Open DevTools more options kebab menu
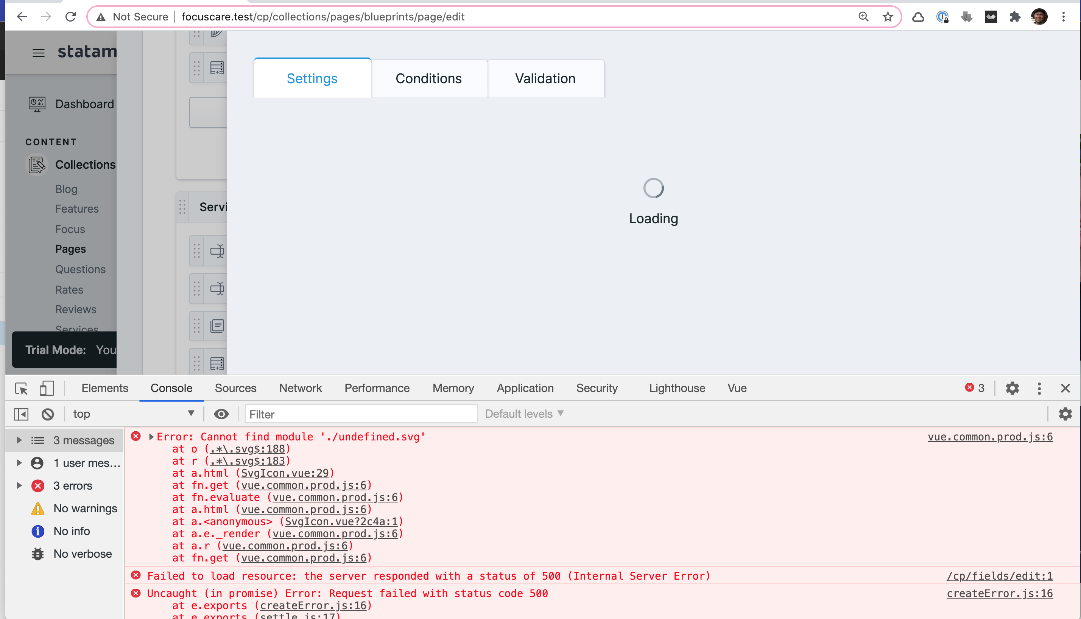Image resolution: width=1081 pixels, height=619 pixels. [x=1039, y=388]
